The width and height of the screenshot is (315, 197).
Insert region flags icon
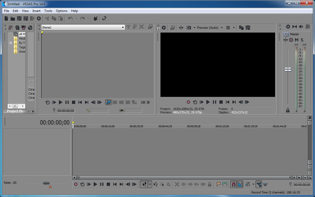[225, 184]
